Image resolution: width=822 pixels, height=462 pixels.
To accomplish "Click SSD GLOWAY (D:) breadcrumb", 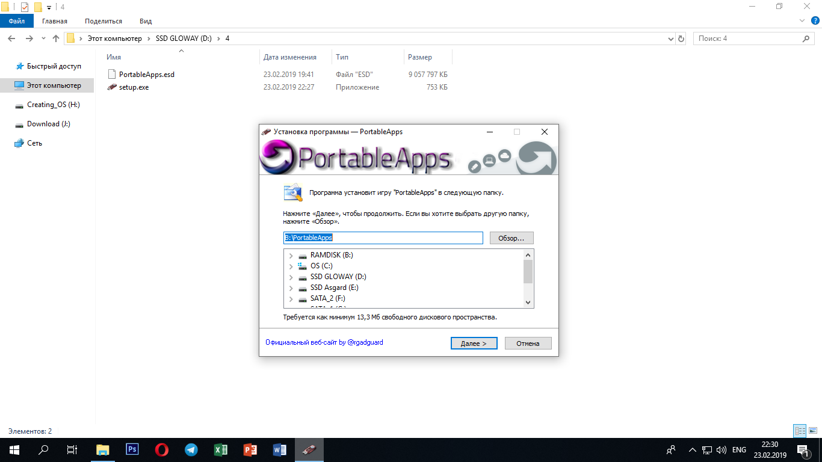I will click(x=185, y=38).
